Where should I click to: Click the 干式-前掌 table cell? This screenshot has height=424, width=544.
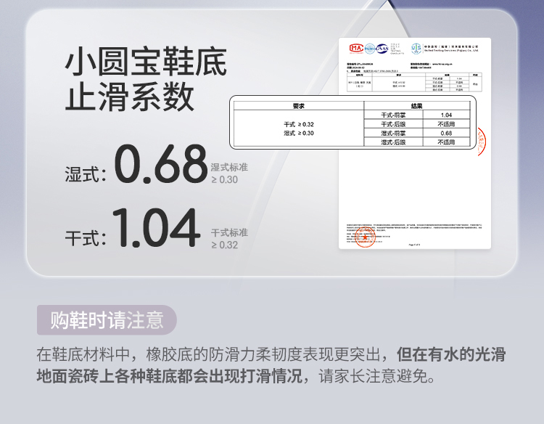(x=393, y=115)
